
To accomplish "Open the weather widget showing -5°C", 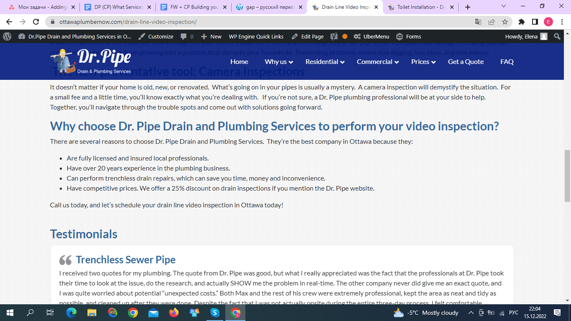I will tap(426, 312).
